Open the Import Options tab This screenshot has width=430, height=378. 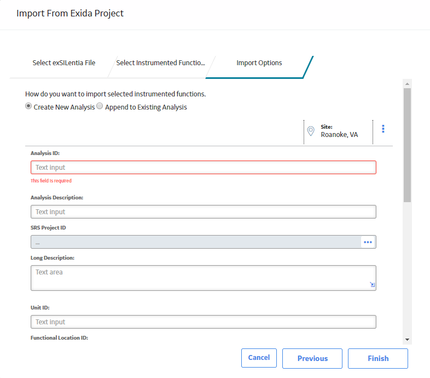[259, 63]
